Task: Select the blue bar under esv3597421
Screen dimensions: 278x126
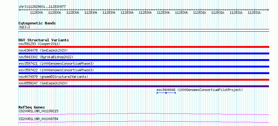Action: (x=144, y=67)
